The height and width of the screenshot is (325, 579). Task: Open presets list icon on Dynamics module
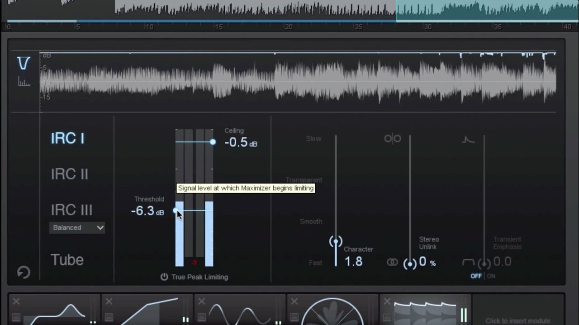pos(109,317)
